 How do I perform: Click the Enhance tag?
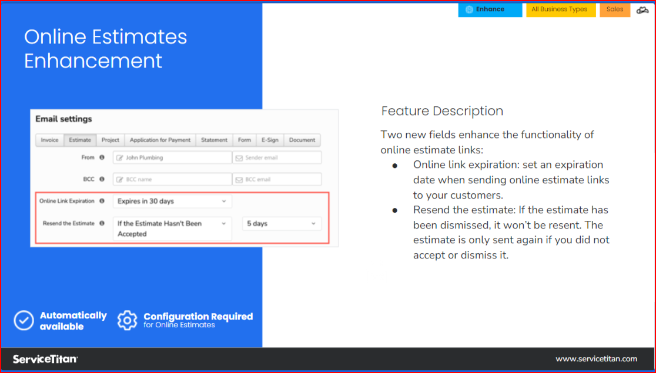coord(490,9)
